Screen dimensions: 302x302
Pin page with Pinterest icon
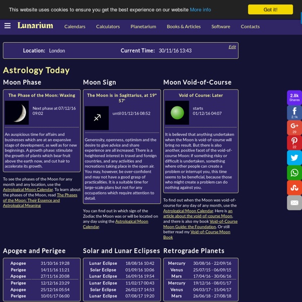[x=294, y=143]
